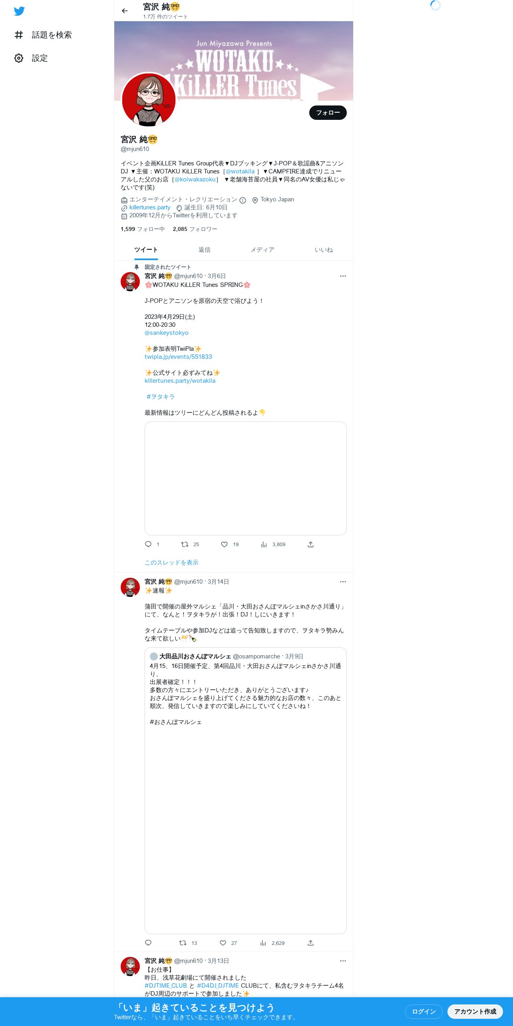The image size is (513, 1026).
Task: Open more options on pinned tweet
Action: [x=343, y=276]
